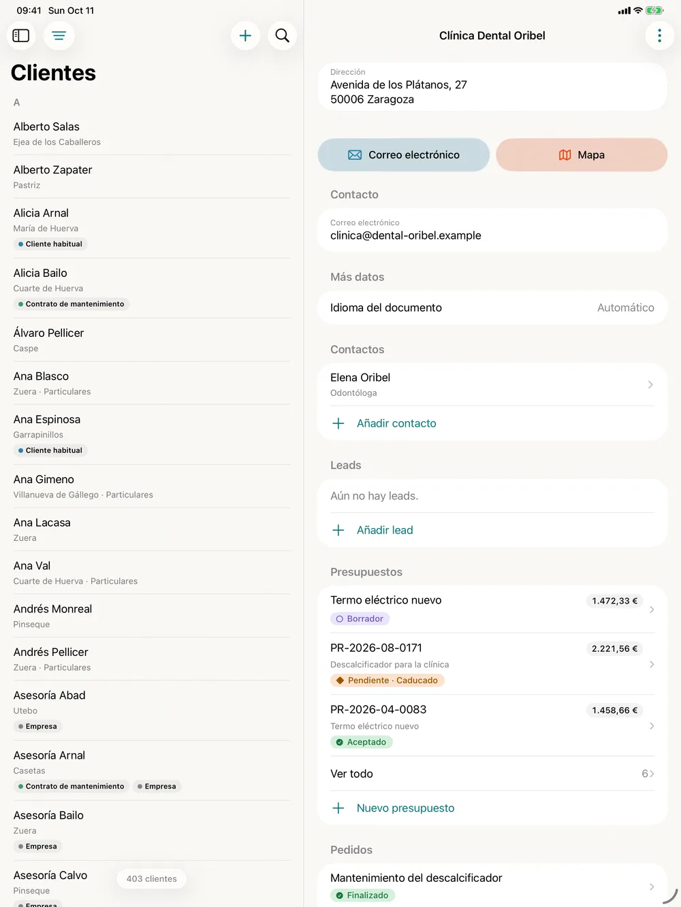This screenshot has width=681, height=907.
Task: Open the three-dot more options menu
Action: click(x=659, y=35)
